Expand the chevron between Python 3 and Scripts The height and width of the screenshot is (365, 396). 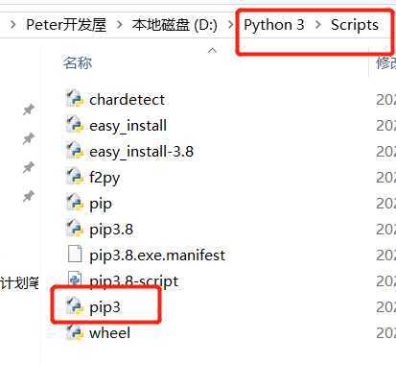pos(317,25)
